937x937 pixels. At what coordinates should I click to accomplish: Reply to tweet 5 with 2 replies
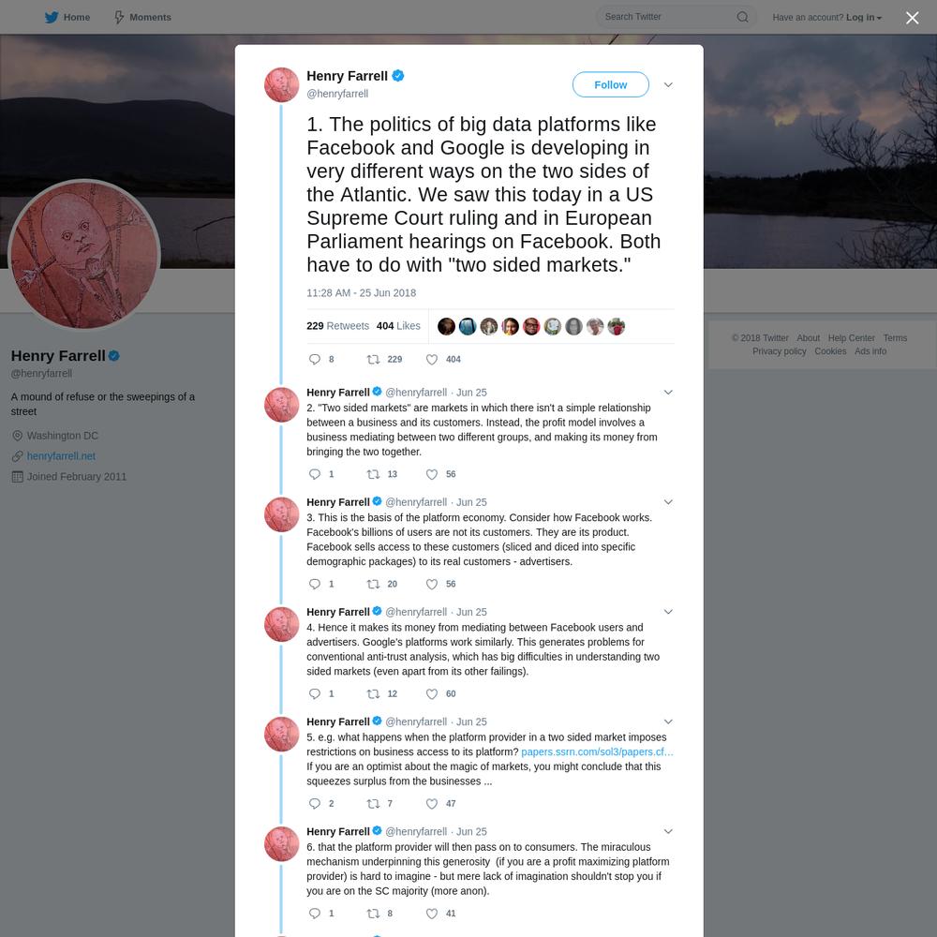pos(314,804)
